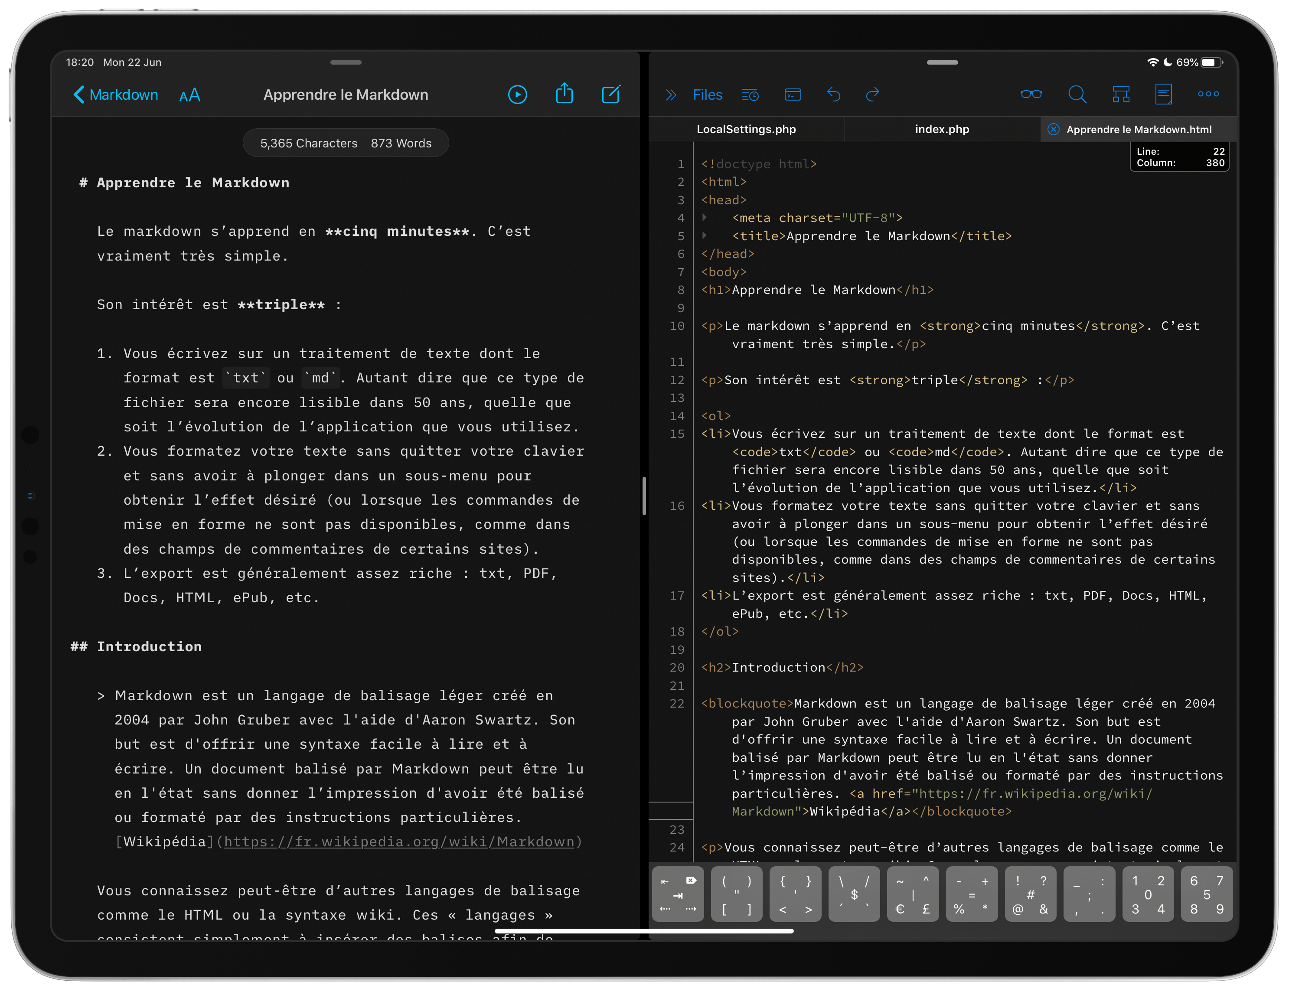Click the <h2>Introduction</h2> code line
1289x992 pixels.
(x=782, y=667)
